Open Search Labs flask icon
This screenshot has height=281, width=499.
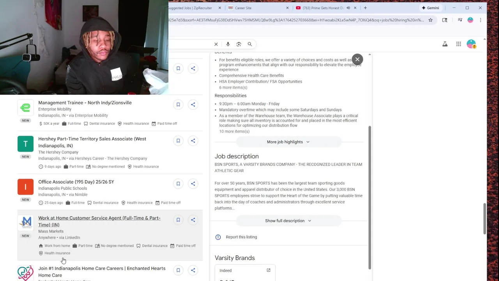coord(445,44)
